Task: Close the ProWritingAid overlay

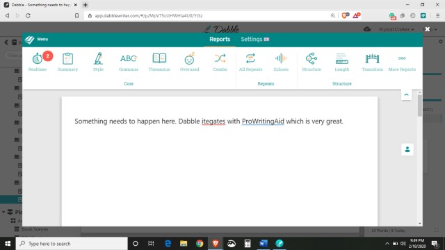Action: 428,29
